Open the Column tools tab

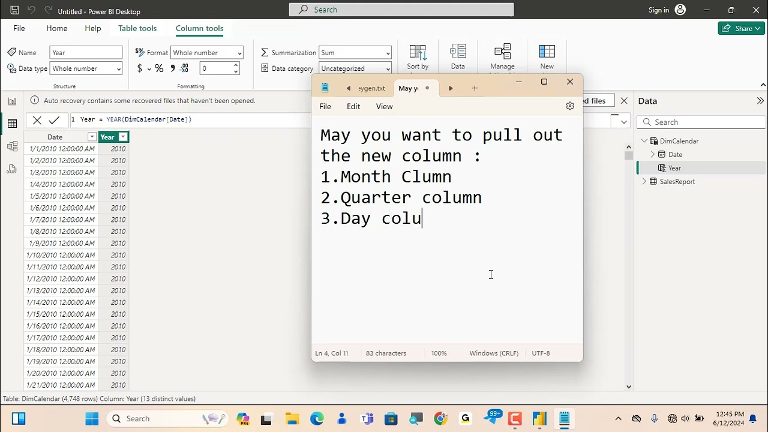pyautogui.click(x=200, y=28)
